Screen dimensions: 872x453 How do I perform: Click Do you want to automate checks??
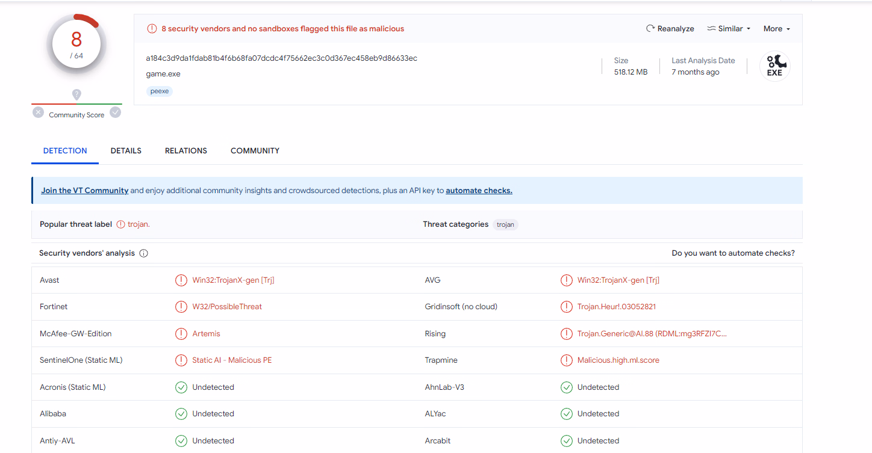pos(733,253)
